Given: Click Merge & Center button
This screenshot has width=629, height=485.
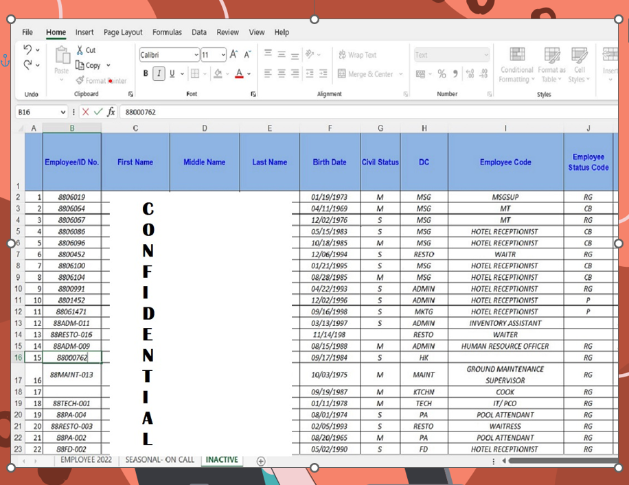Looking at the screenshot, I should (365, 74).
